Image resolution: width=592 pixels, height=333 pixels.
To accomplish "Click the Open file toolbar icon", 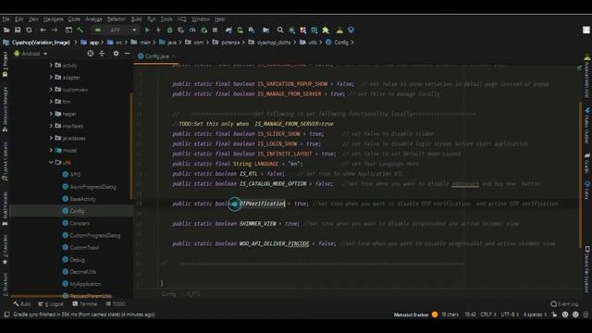I will click(x=6, y=30).
